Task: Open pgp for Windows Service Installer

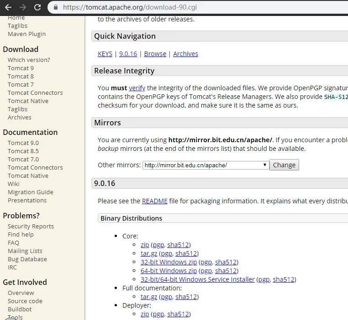Action: point(264,279)
